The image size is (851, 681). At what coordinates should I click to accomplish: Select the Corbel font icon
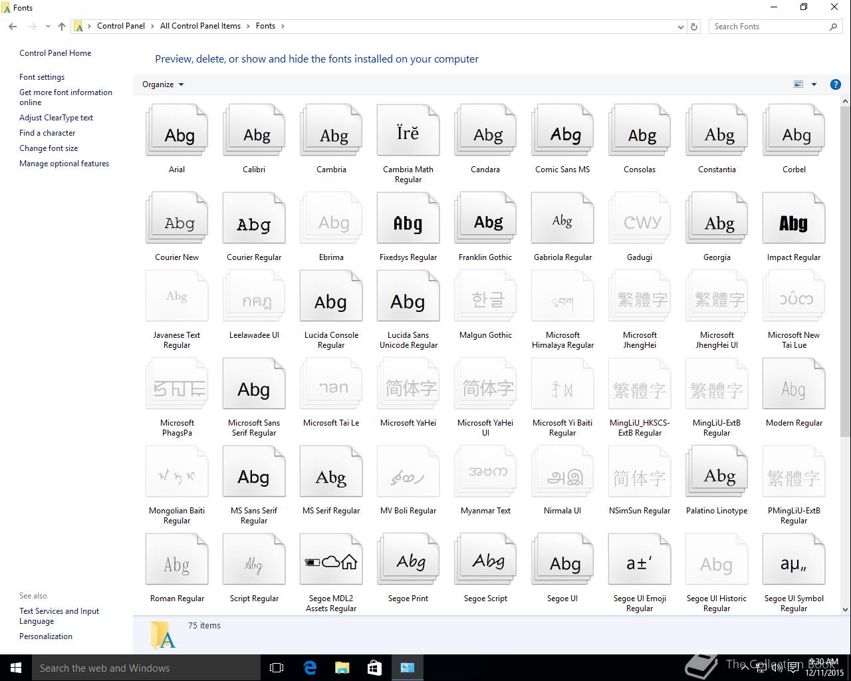pyautogui.click(x=794, y=130)
